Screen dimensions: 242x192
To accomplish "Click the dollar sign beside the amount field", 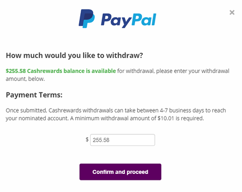I will click(87, 139).
